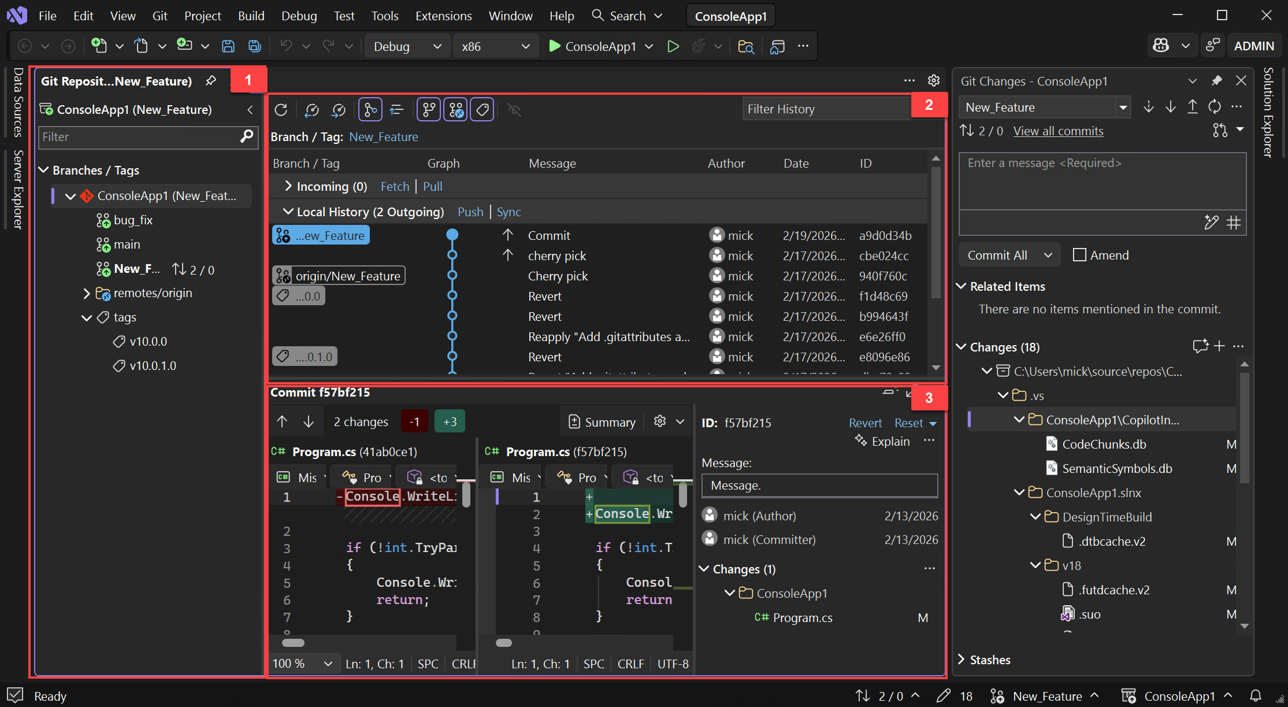Viewport: 1288px width, 707px height.
Task: Open the Commit All dropdown arrow
Action: pos(1048,254)
